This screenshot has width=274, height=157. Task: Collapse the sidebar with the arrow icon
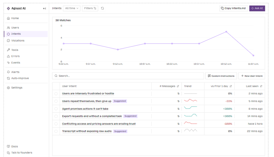pyautogui.click(x=44, y=8)
